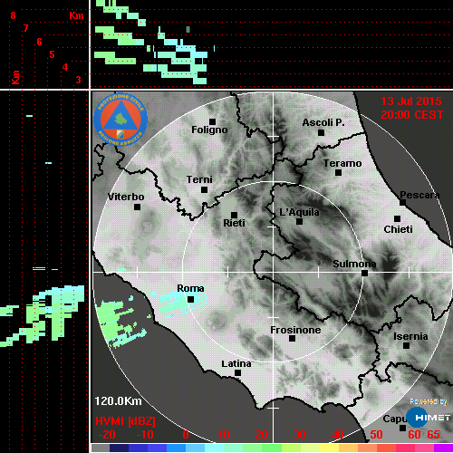453x453 pixels.
Task: Click the 30 dBZ scale label
Action: (x=299, y=435)
